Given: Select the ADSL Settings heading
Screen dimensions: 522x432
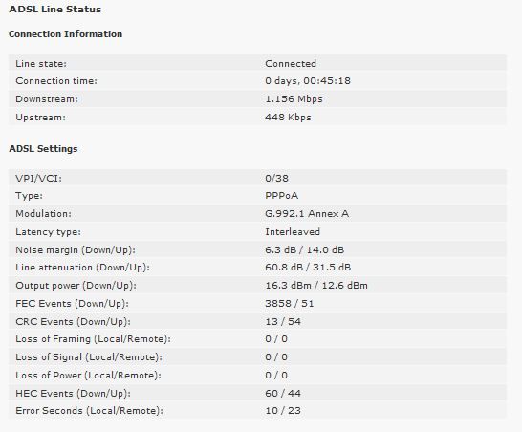Looking at the screenshot, I should click(43, 149).
